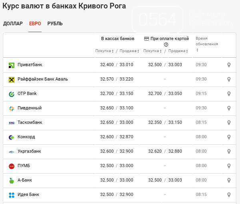The image size is (240, 204).
Task: Click the OTP Bank logo icon
Action: point(12,94)
